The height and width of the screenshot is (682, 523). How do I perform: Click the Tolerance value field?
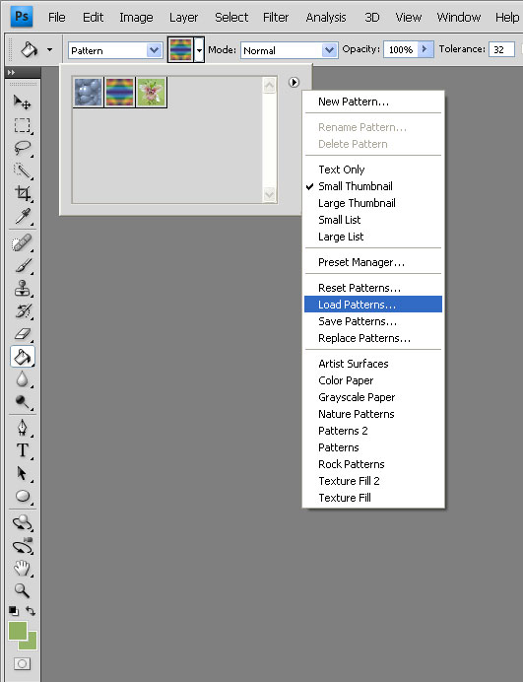point(501,49)
